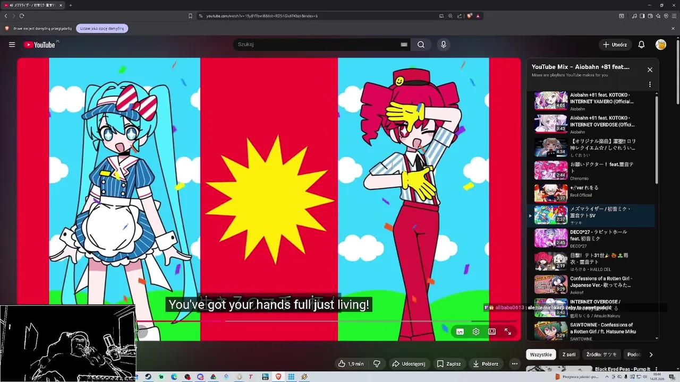This screenshot has width=680, height=382.
Task: Like the video (1,9 mln)
Action: (x=351, y=364)
